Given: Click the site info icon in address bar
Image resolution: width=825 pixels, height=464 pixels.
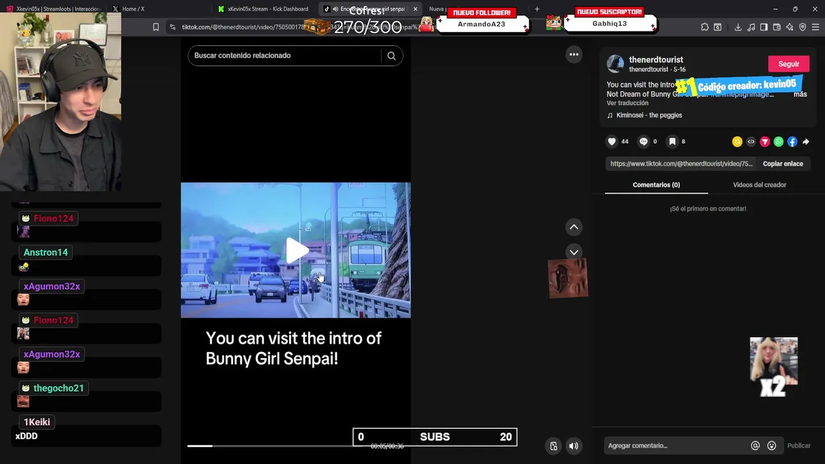Looking at the screenshot, I should pyautogui.click(x=172, y=27).
